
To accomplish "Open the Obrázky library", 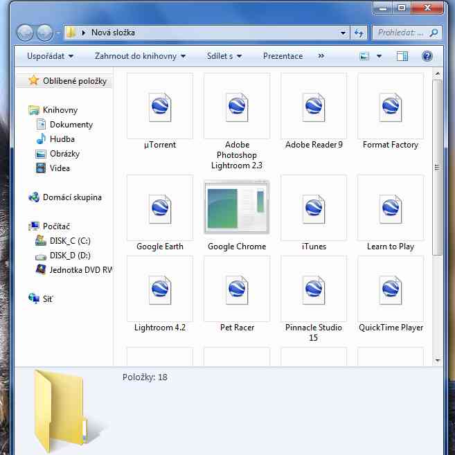I will [x=57, y=154].
